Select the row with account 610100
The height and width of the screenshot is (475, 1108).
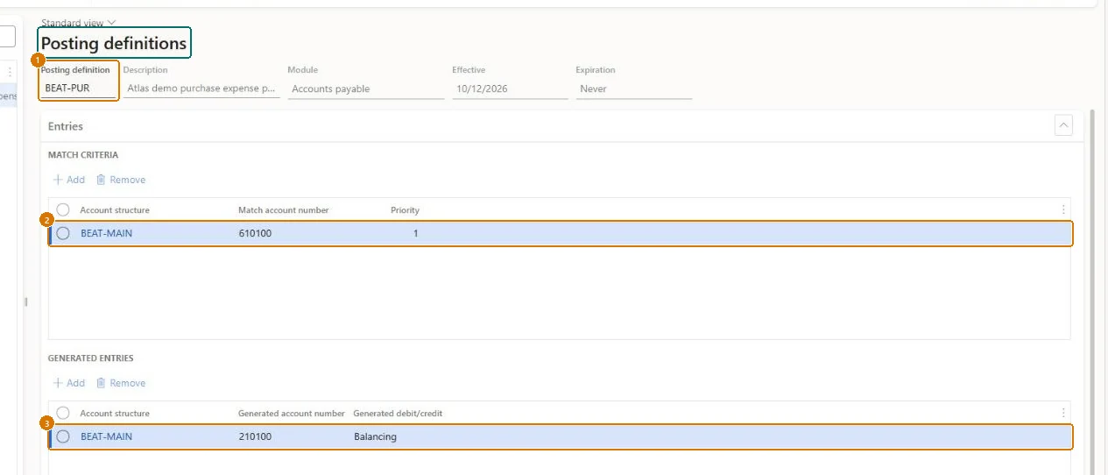[x=63, y=233]
